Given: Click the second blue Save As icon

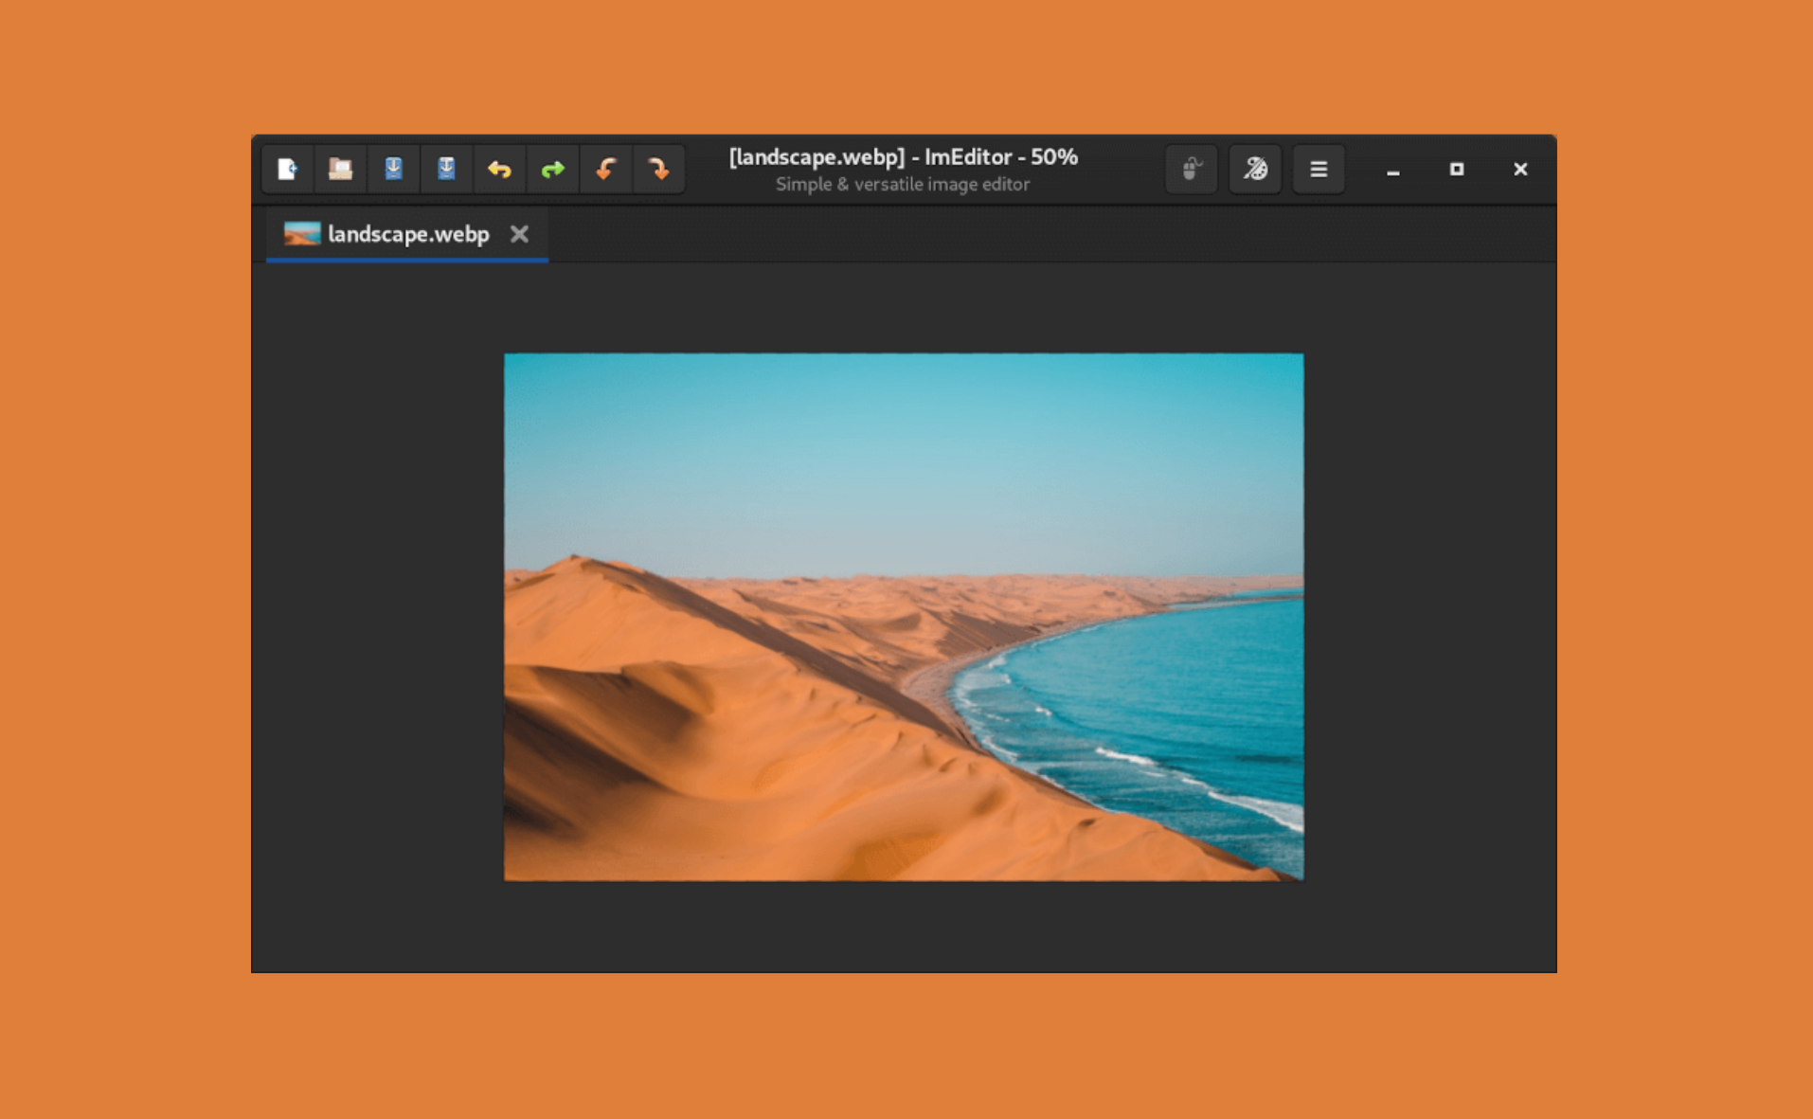Looking at the screenshot, I should coord(446,170).
